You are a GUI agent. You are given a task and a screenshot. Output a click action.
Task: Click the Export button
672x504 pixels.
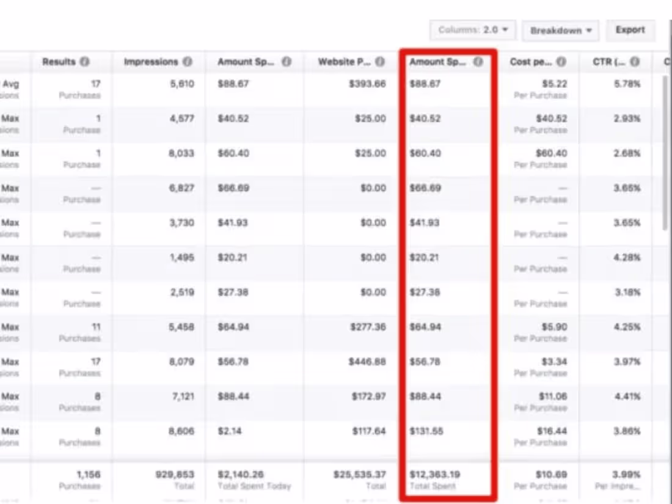630,29
